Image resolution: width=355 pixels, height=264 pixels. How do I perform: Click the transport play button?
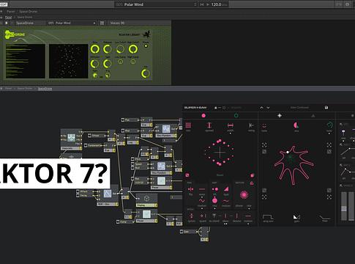[208, 4]
